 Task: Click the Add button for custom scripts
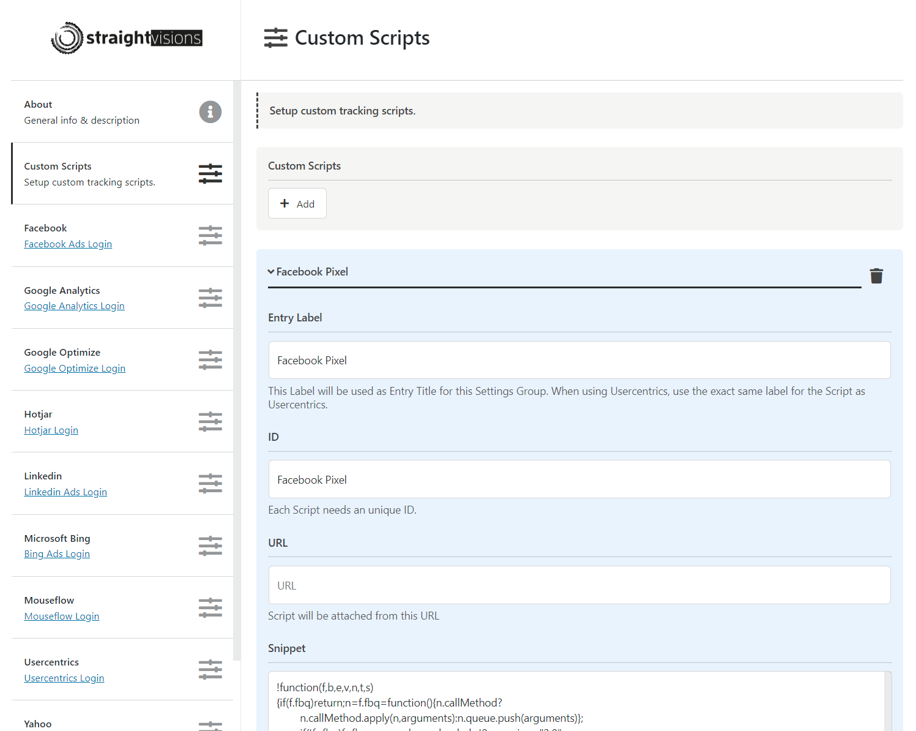click(x=297, y=204)
